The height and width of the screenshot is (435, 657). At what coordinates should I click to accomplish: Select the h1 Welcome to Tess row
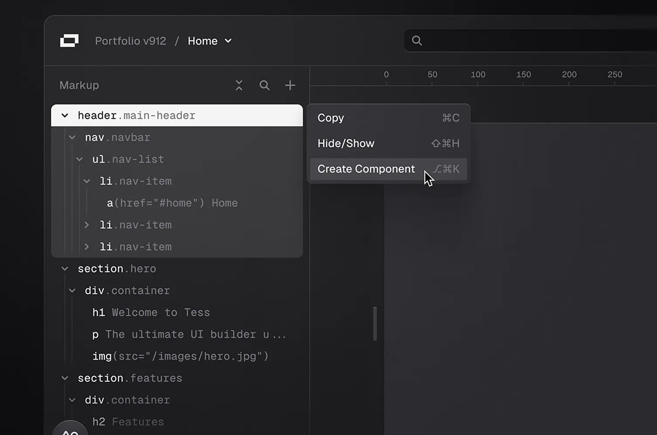(177, 312)
